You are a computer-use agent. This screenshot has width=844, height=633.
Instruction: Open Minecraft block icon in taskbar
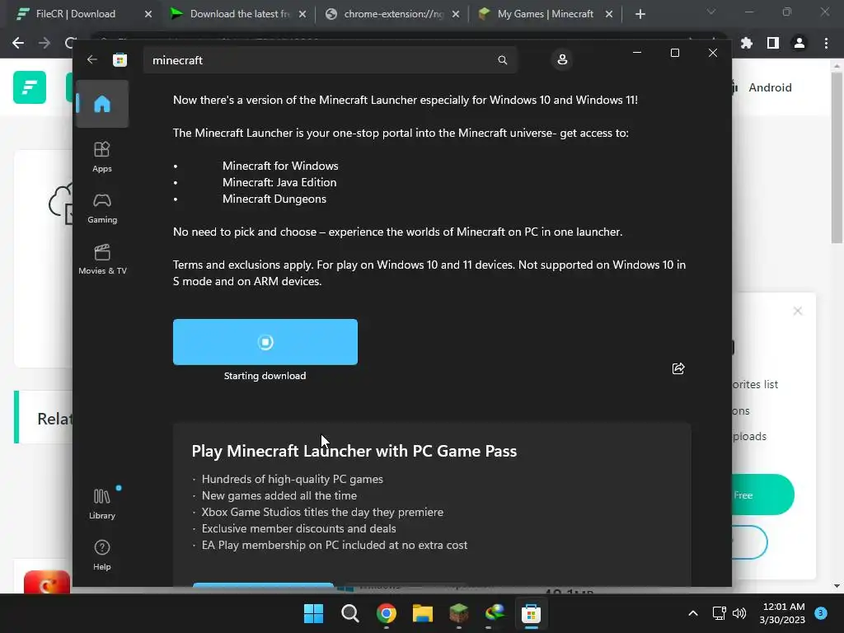point(458,613)
